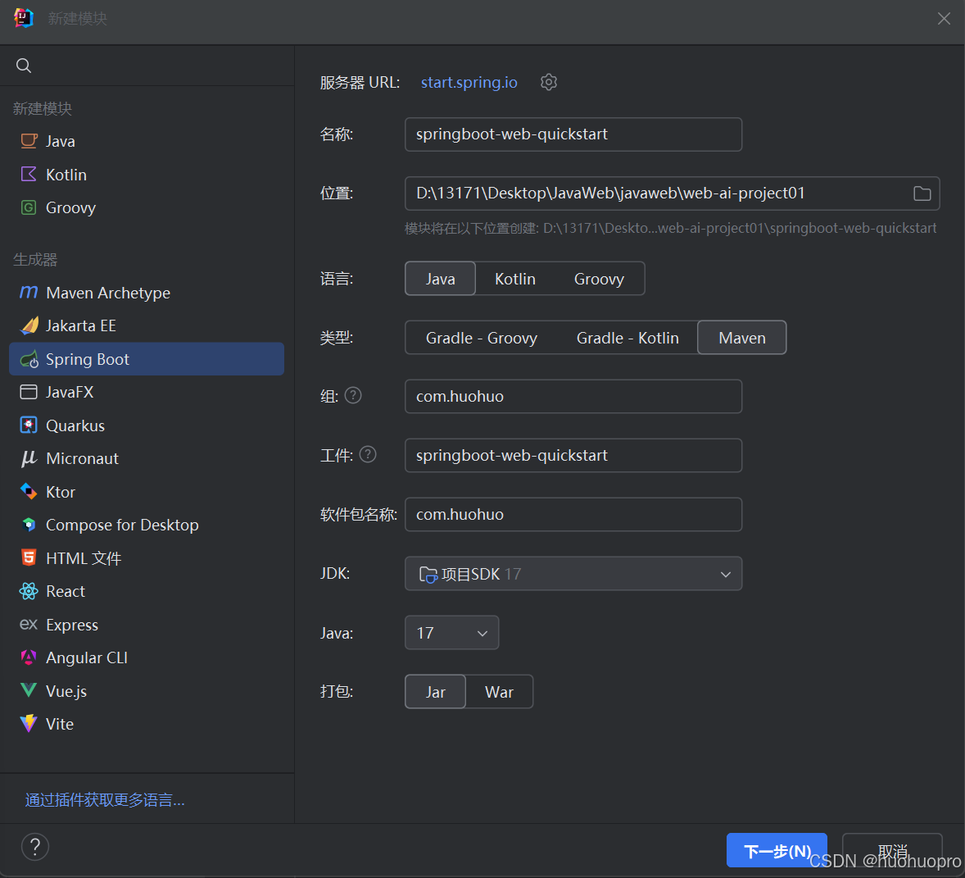Click the React atom icon
This screenshot has width=965, height=878.
coord(29,591)
